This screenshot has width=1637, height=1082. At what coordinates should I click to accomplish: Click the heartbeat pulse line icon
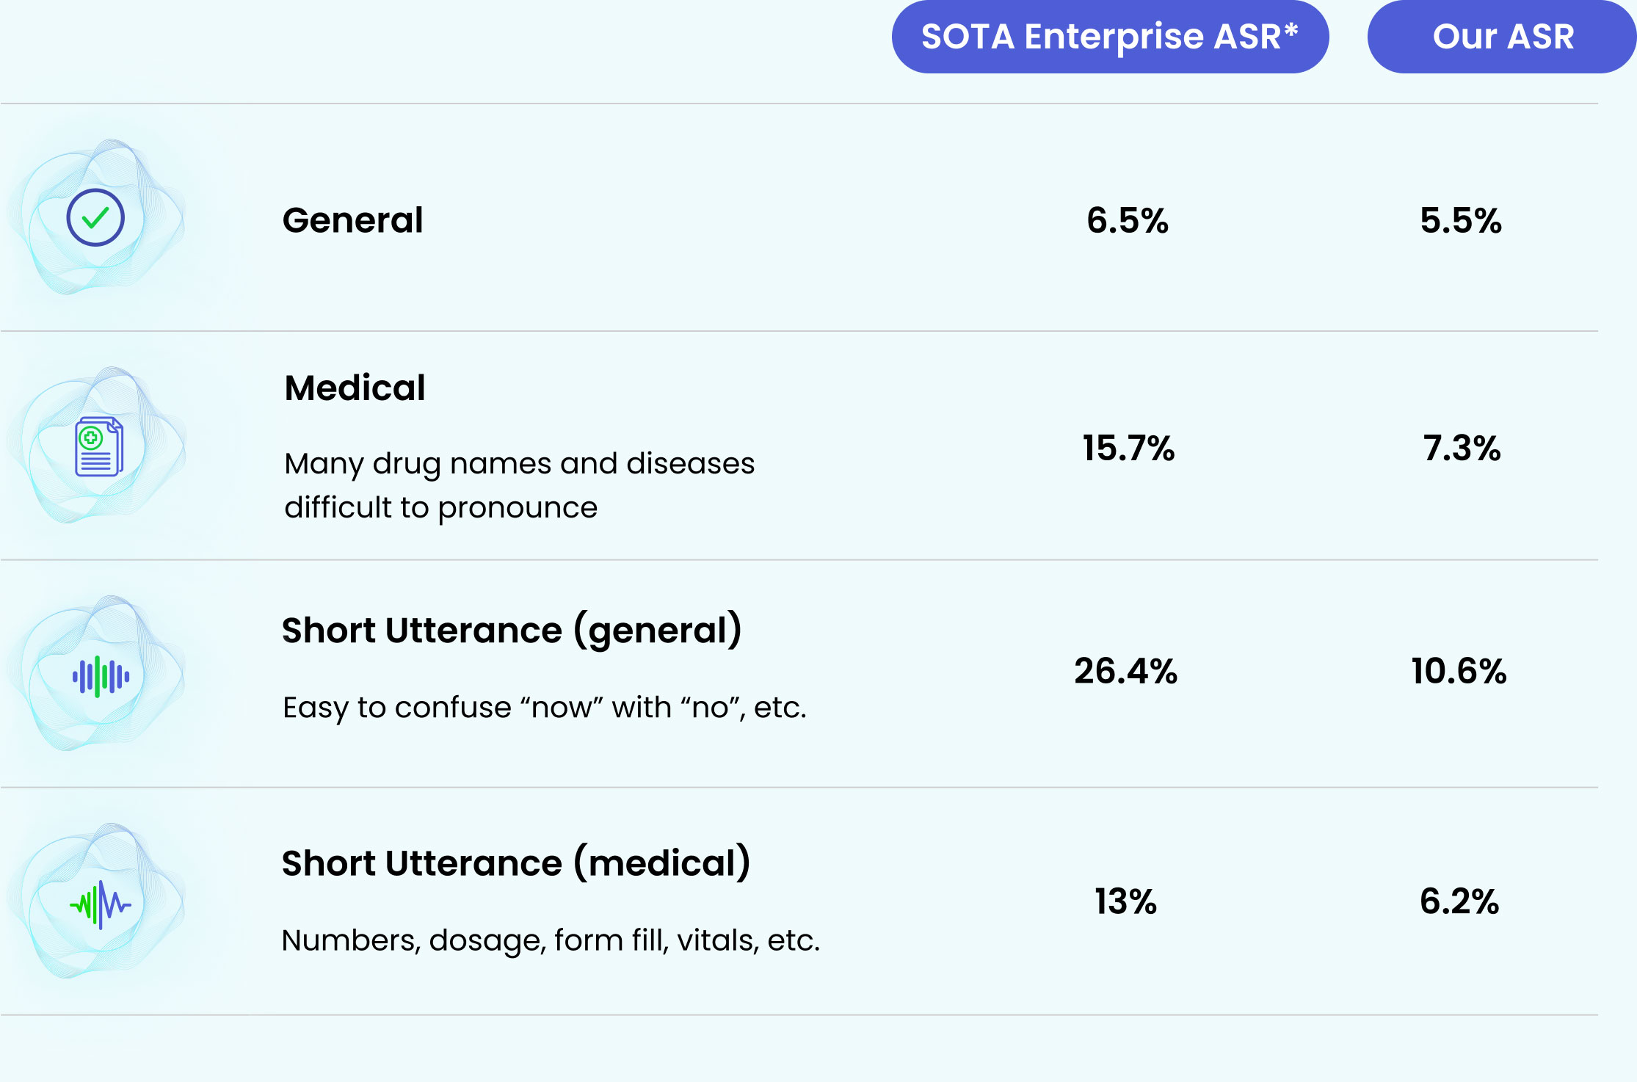pyautogui.click(x=101, y=904)
